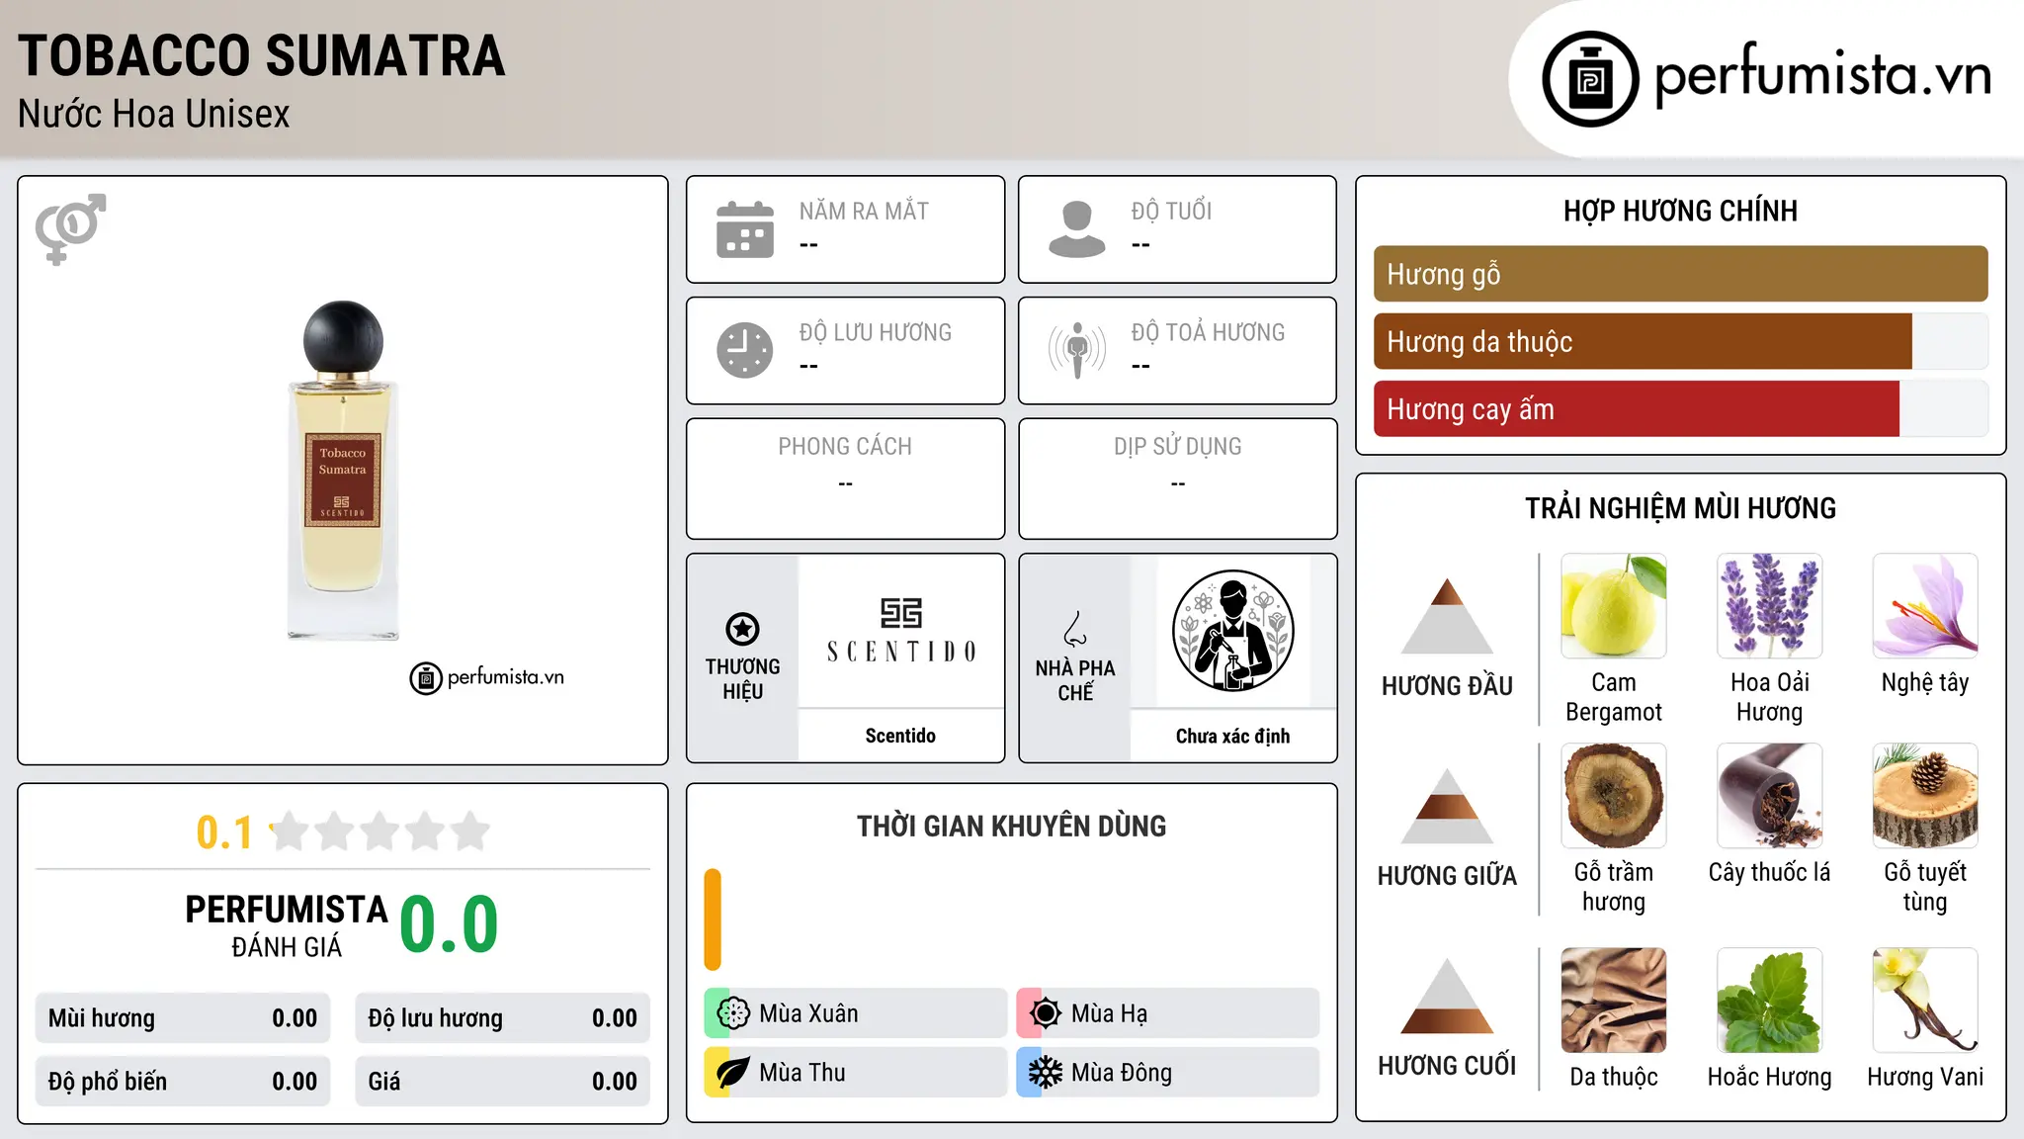Click the Da thuộc leather image
Screen dimensions: 2024x1139
point(1614,1001)
